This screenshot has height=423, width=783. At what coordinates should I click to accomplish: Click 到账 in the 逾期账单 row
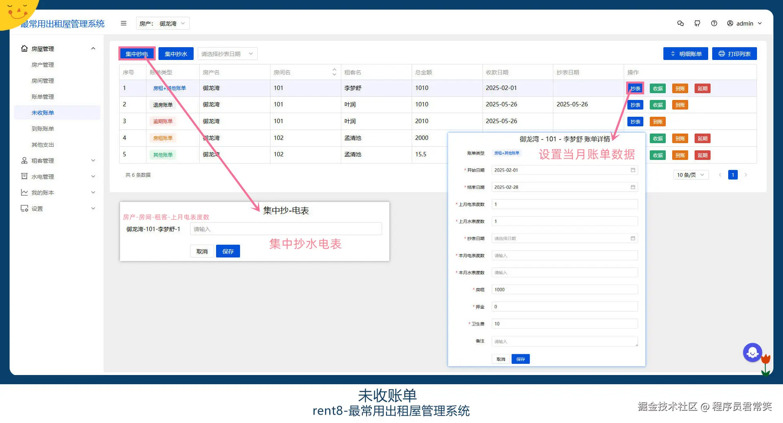(x=658, y=122)
